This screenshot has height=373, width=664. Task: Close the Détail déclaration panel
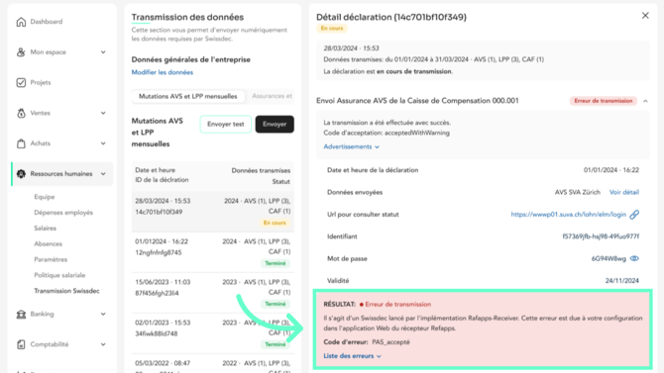tap(645, 16)
